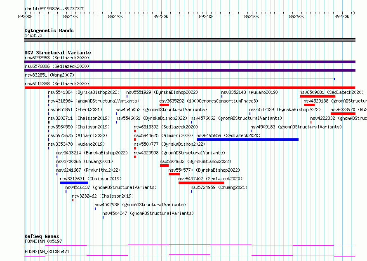Click nsv3352148 (Audano2019) label
The width and height of the screenshot is (367, 261).
click(249, 92)
